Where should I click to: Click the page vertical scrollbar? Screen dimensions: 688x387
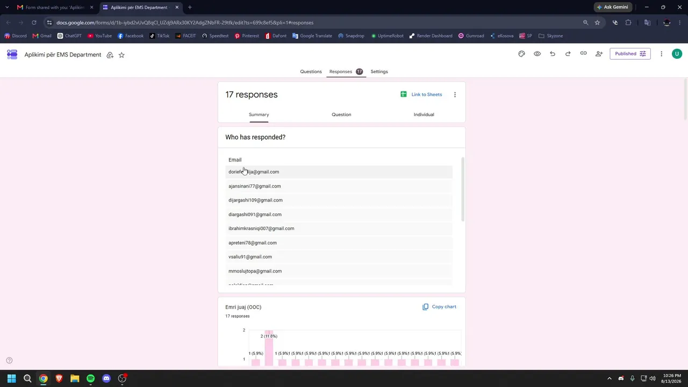[685, 99]
